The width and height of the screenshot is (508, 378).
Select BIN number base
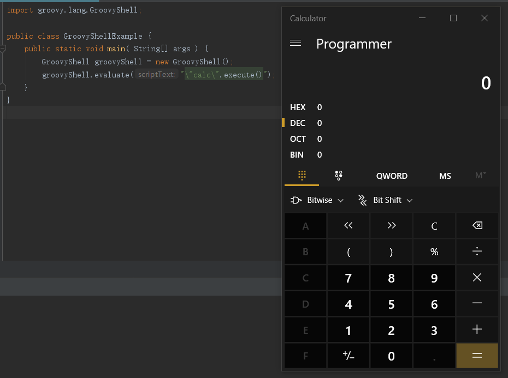297,155
